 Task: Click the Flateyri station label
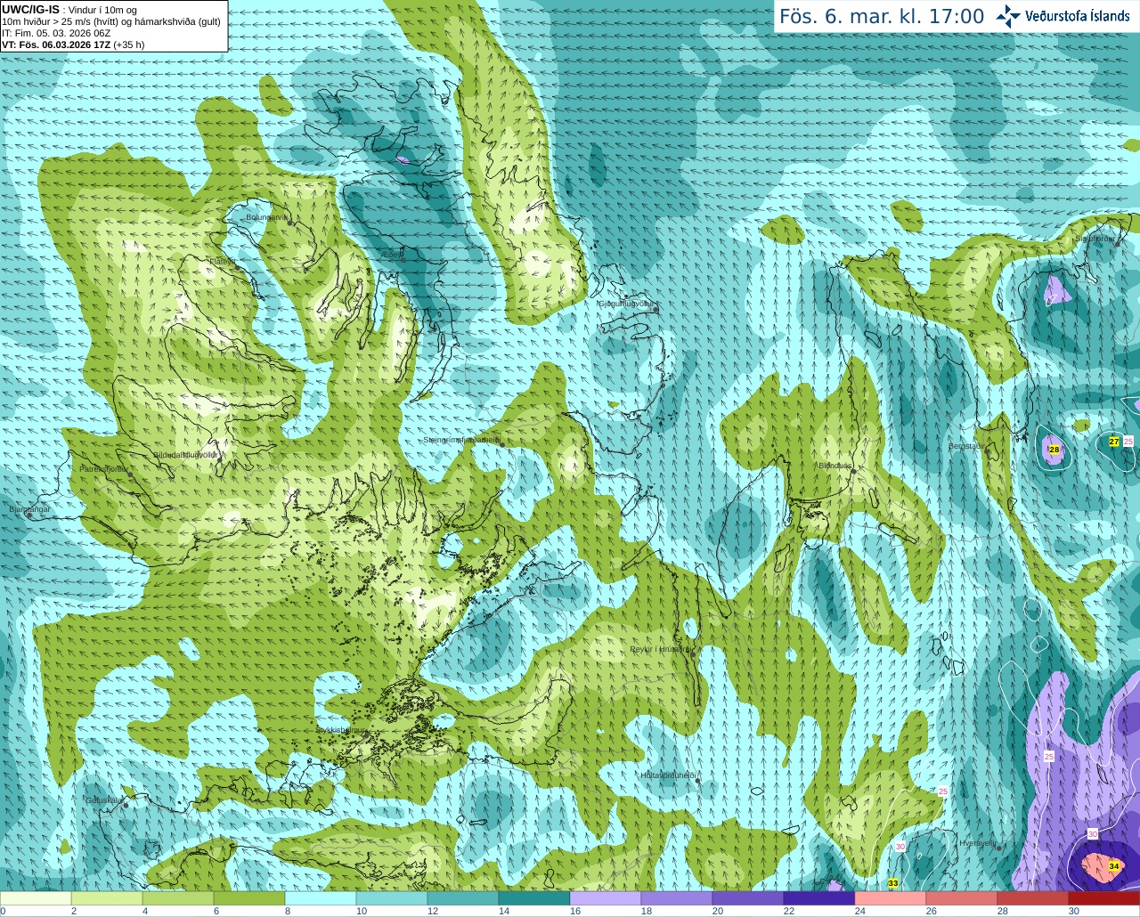click(222, 262)
